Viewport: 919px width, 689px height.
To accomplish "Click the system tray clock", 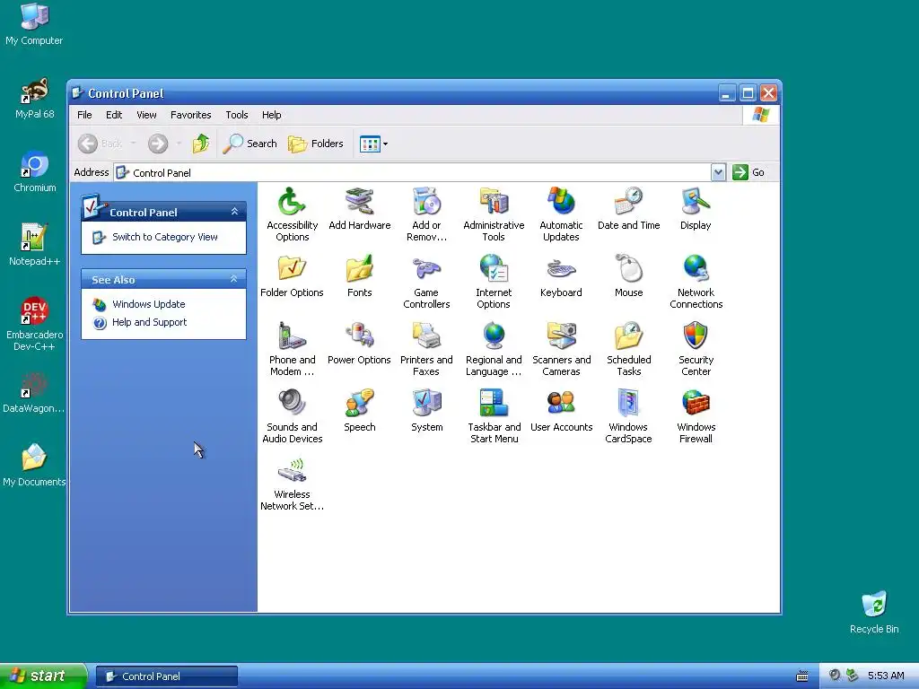I will coord(886,676).
